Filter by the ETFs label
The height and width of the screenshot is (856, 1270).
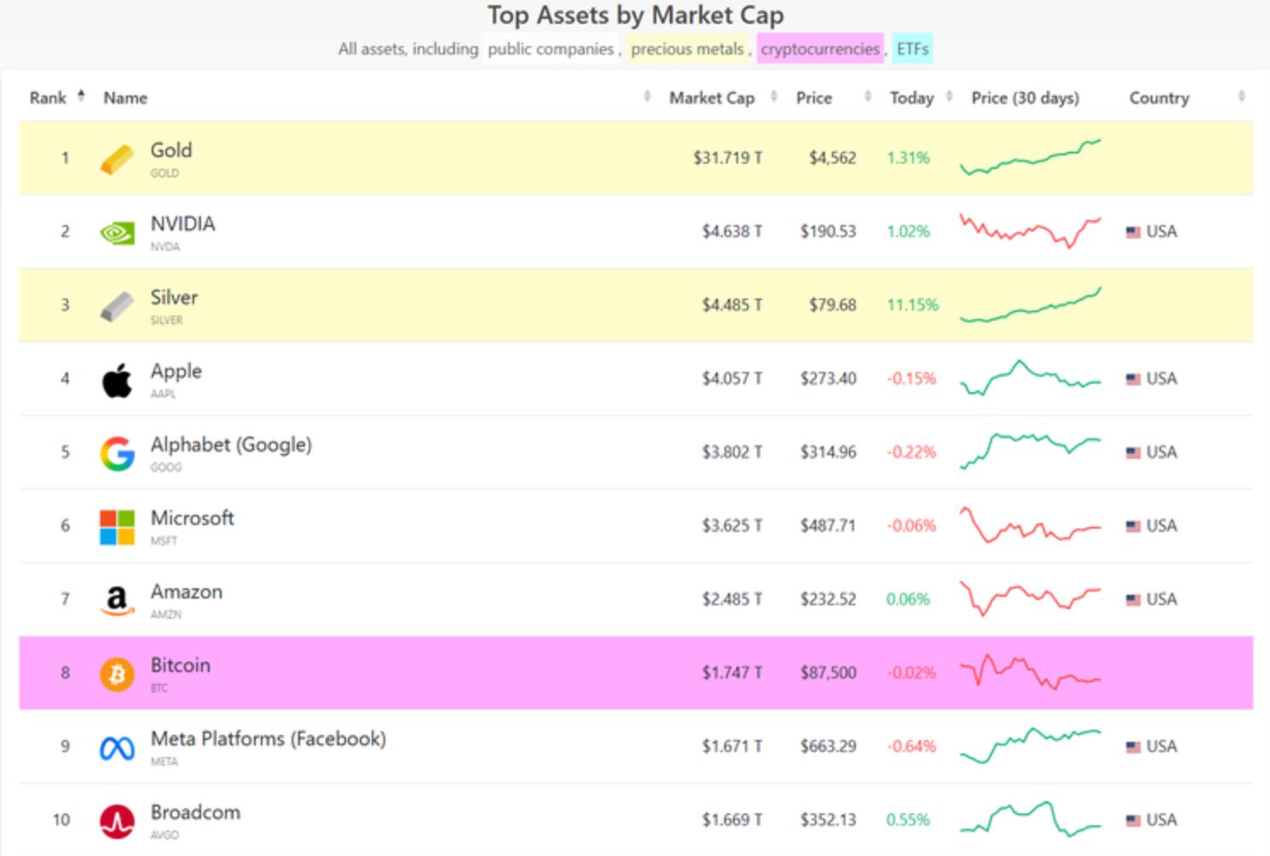tap(911, 49)
